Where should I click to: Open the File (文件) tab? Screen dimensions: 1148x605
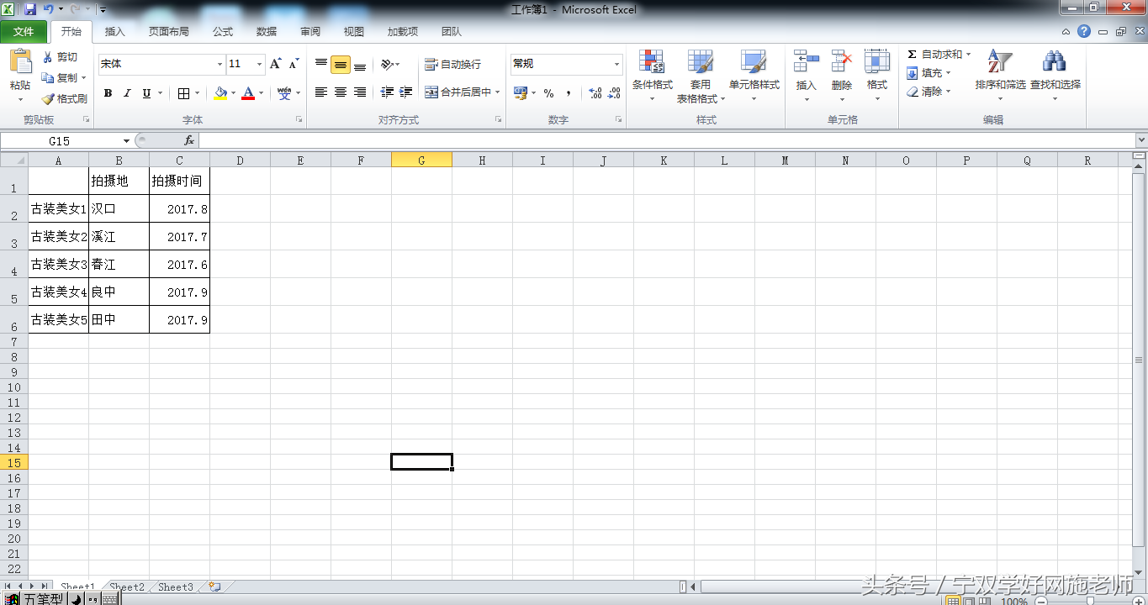24,32
